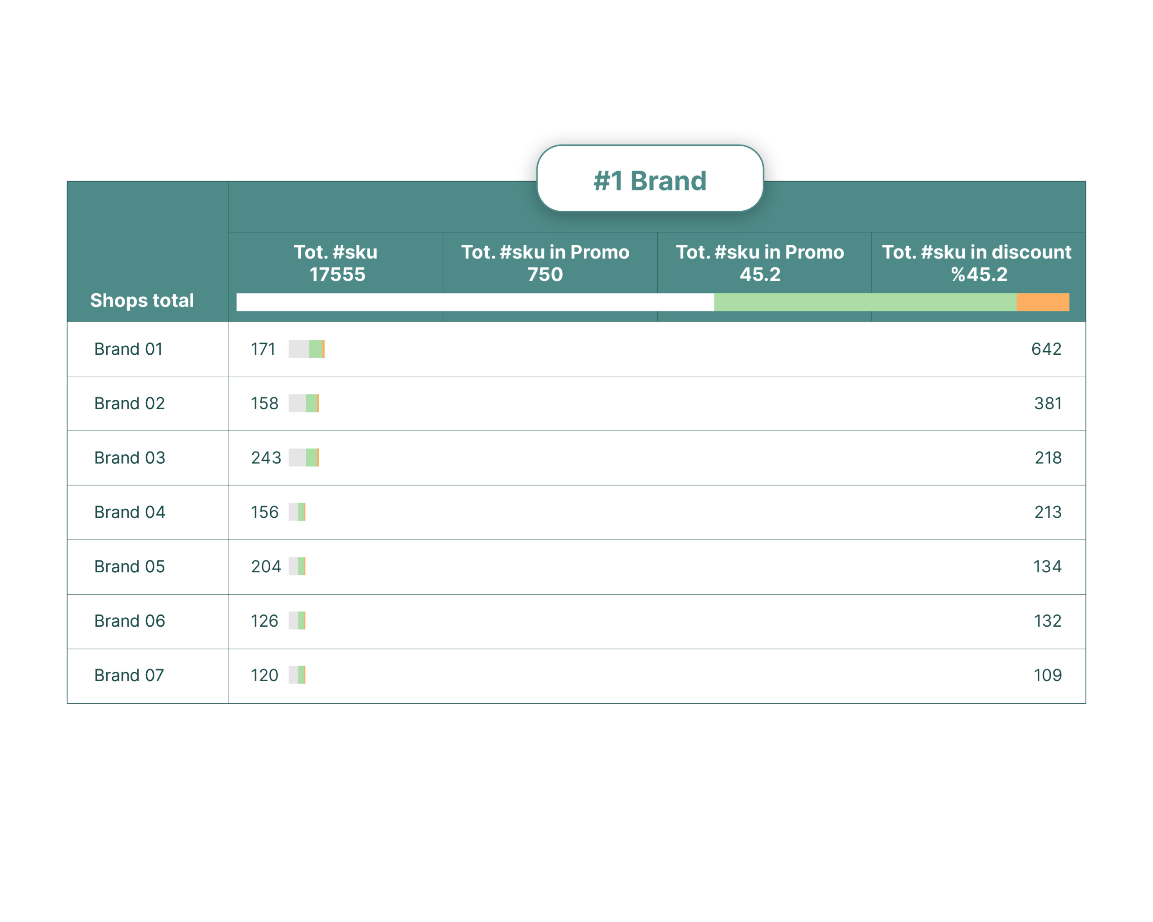Click the white segment of the header bar
Image resolution: width=1153 pixels, height=922 pixels.
tap(475, 302)
